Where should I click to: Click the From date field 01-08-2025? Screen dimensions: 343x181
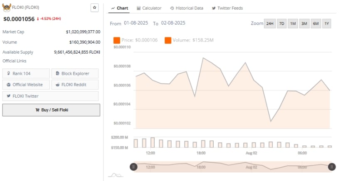(136, 23)
